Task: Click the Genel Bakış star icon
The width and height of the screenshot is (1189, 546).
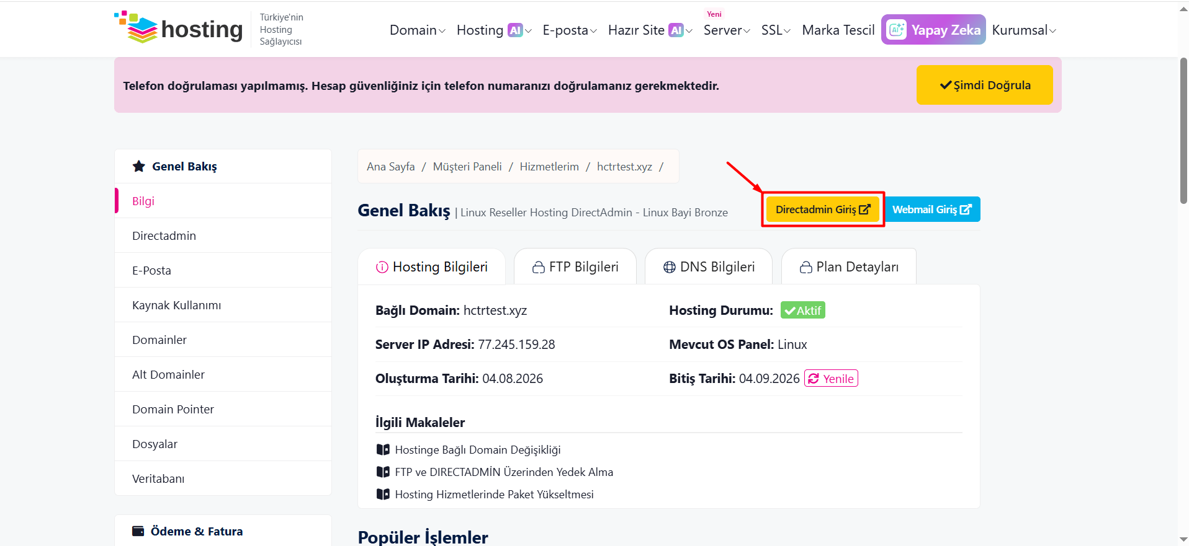Action: tap(139, 166)
